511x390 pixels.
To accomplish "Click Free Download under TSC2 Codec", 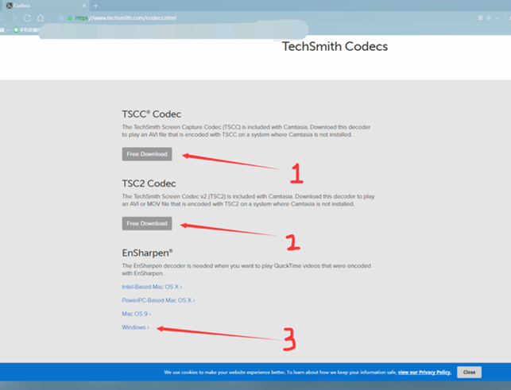I will pyautogui.click(x=147, y=223).
